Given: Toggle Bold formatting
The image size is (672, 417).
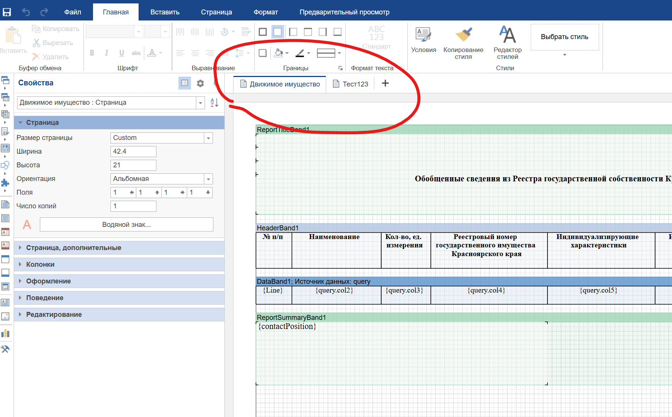Looking at the screenshot, I should [92, 53].
